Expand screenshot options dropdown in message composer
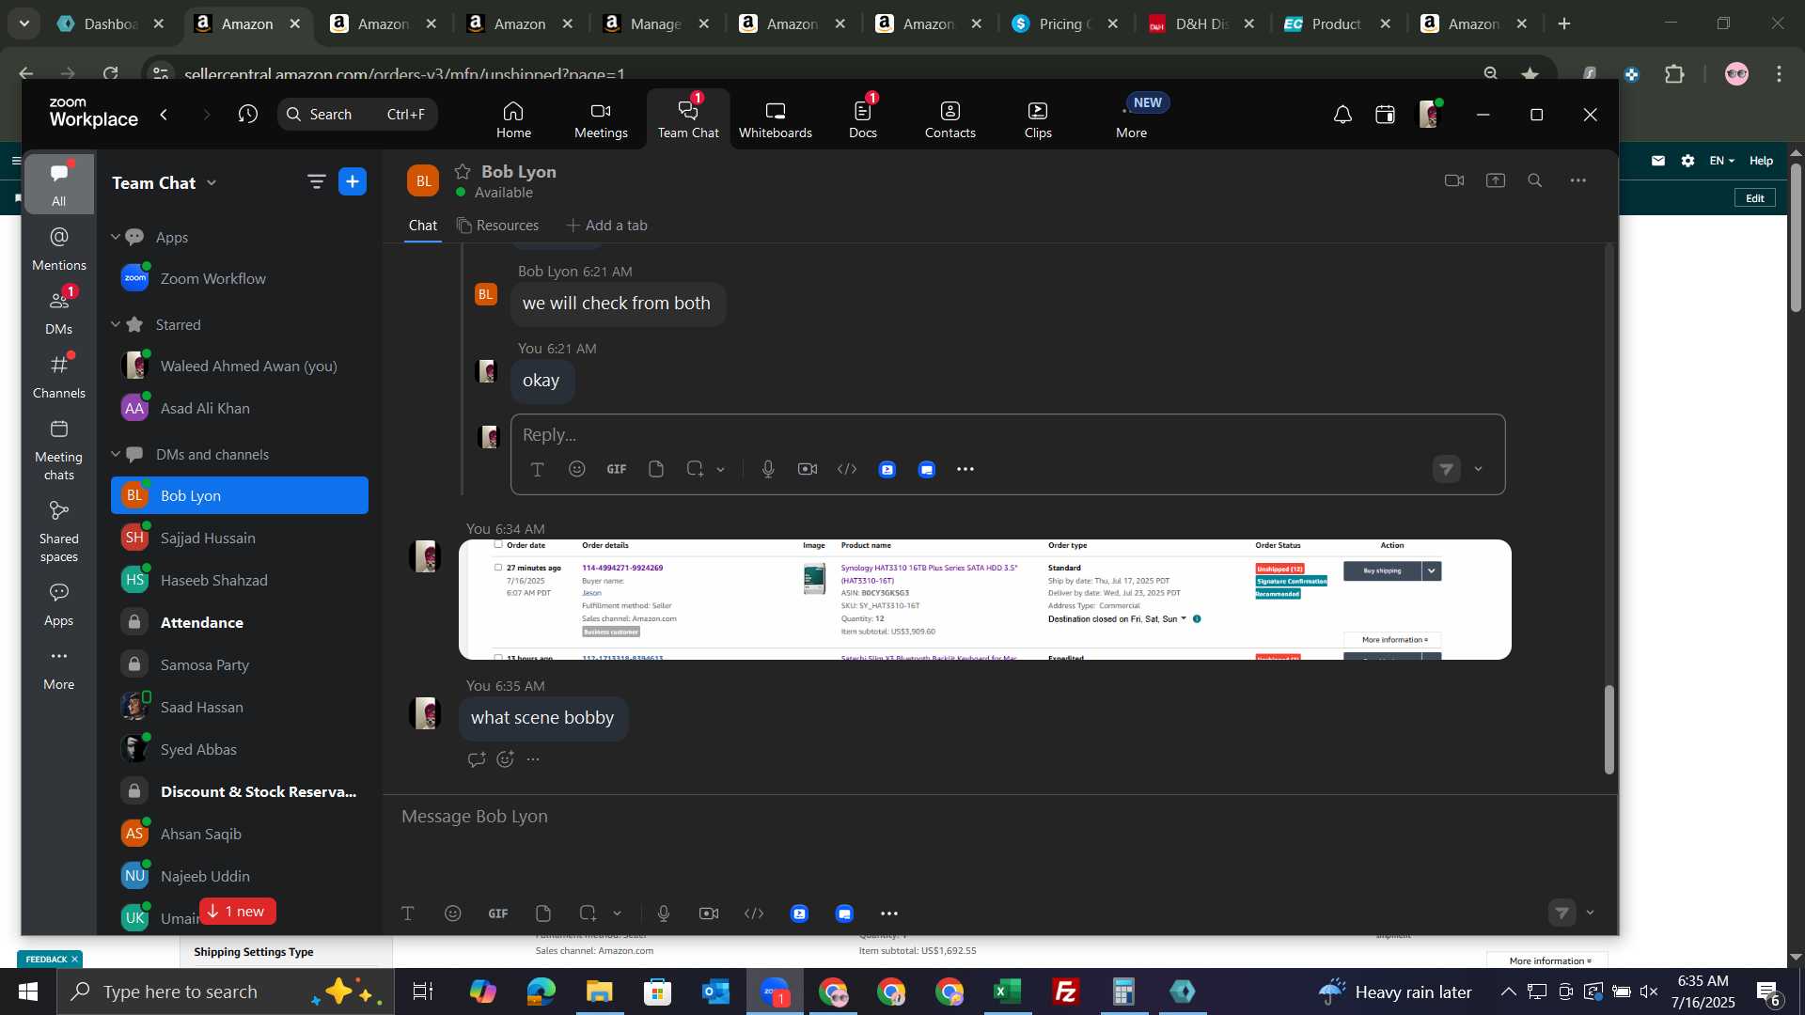Viewport: 1805px width, 1015px height. pos(617,913)
